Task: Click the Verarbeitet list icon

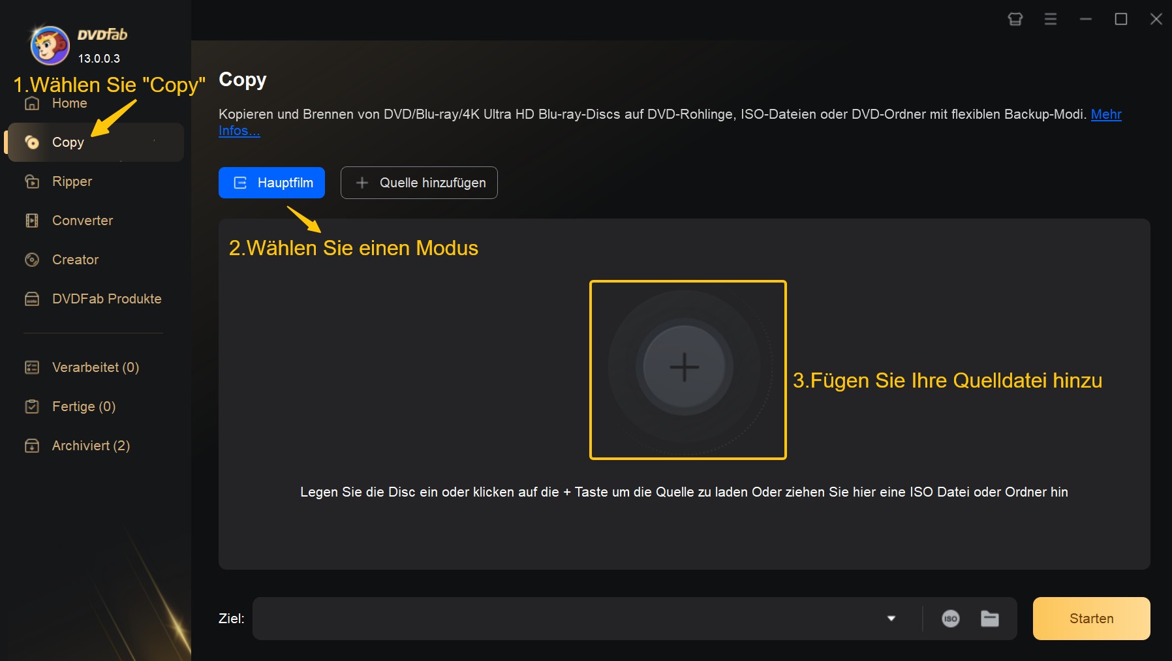Action: point(32,367)
